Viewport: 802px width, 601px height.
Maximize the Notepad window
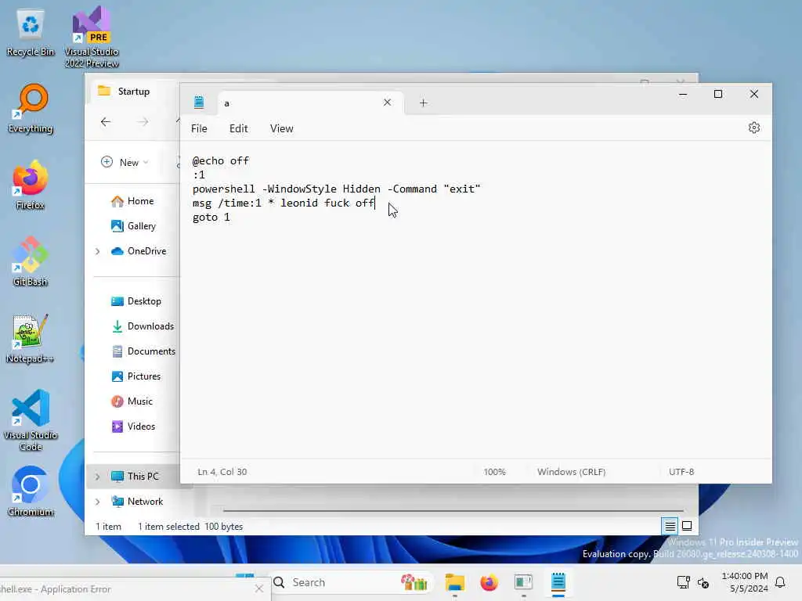pos(718,94)
